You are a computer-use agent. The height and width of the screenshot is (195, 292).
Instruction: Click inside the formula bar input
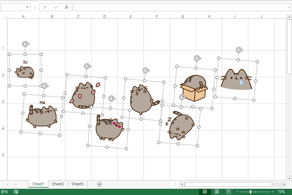(180, 7)
